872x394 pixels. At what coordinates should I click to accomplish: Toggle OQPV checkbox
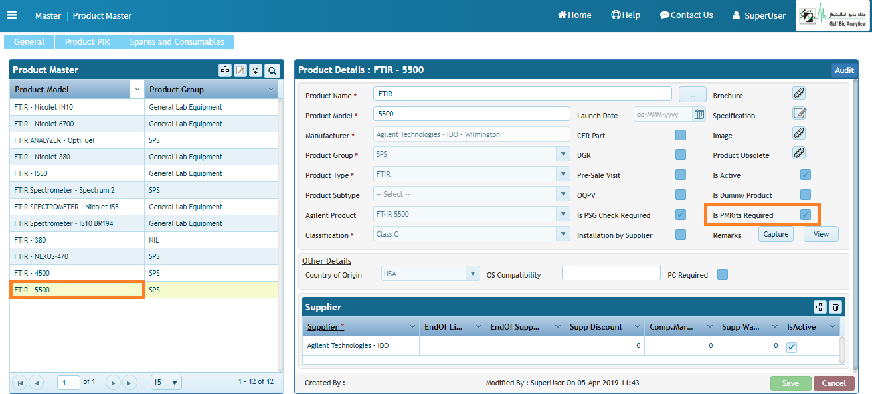coord(681,195)
